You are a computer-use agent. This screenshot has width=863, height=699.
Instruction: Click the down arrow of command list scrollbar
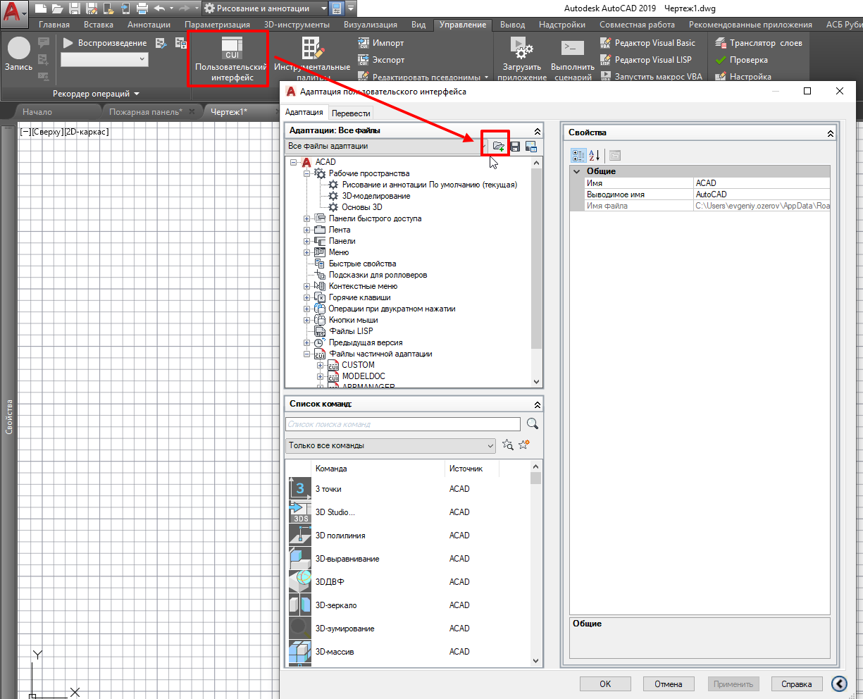tap(536, 661)
